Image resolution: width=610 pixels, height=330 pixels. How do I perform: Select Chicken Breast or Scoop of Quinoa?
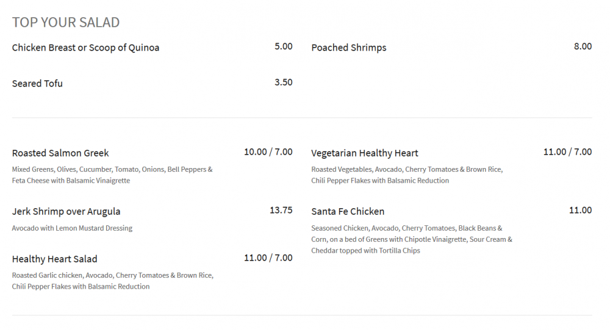[85, 47]
